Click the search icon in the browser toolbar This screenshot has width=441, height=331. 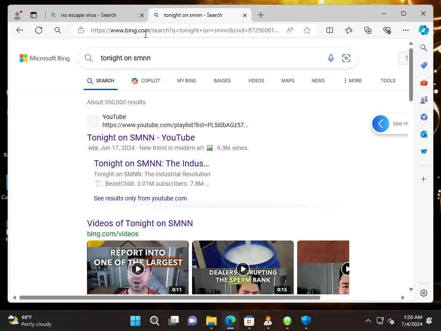(58, 30)
